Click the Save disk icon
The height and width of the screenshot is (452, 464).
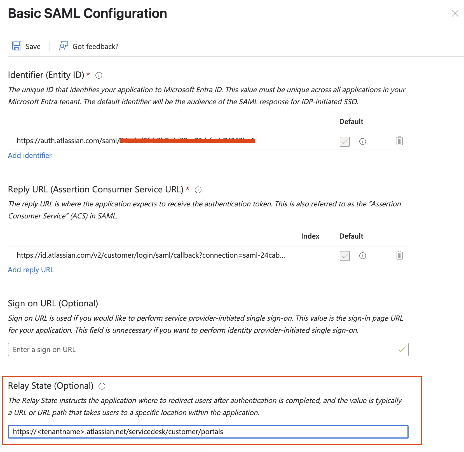click(17, 46)
